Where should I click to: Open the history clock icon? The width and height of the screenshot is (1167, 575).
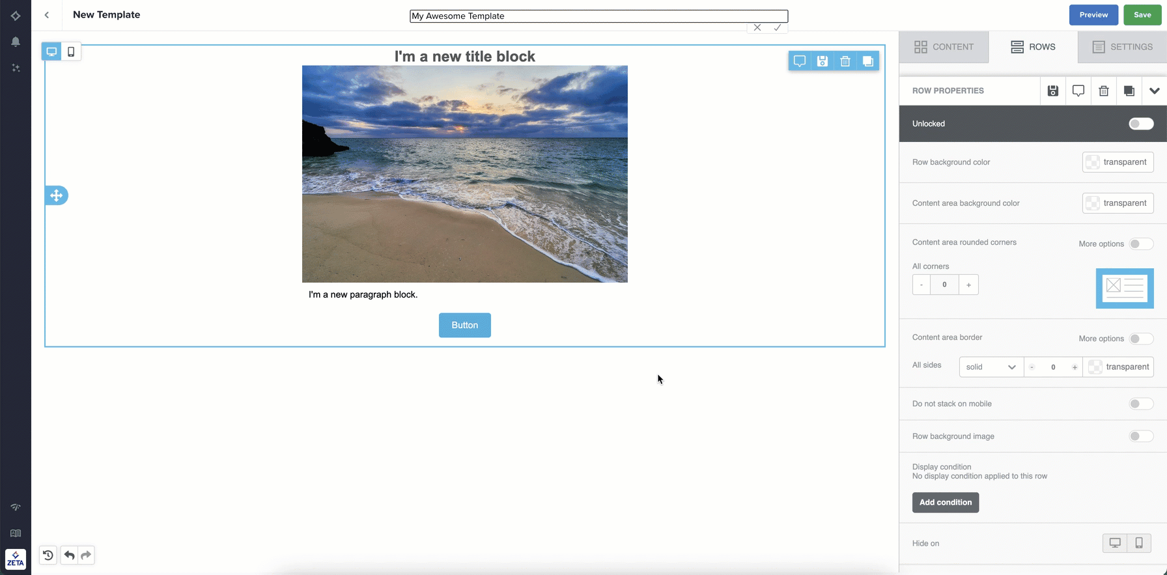48,555
